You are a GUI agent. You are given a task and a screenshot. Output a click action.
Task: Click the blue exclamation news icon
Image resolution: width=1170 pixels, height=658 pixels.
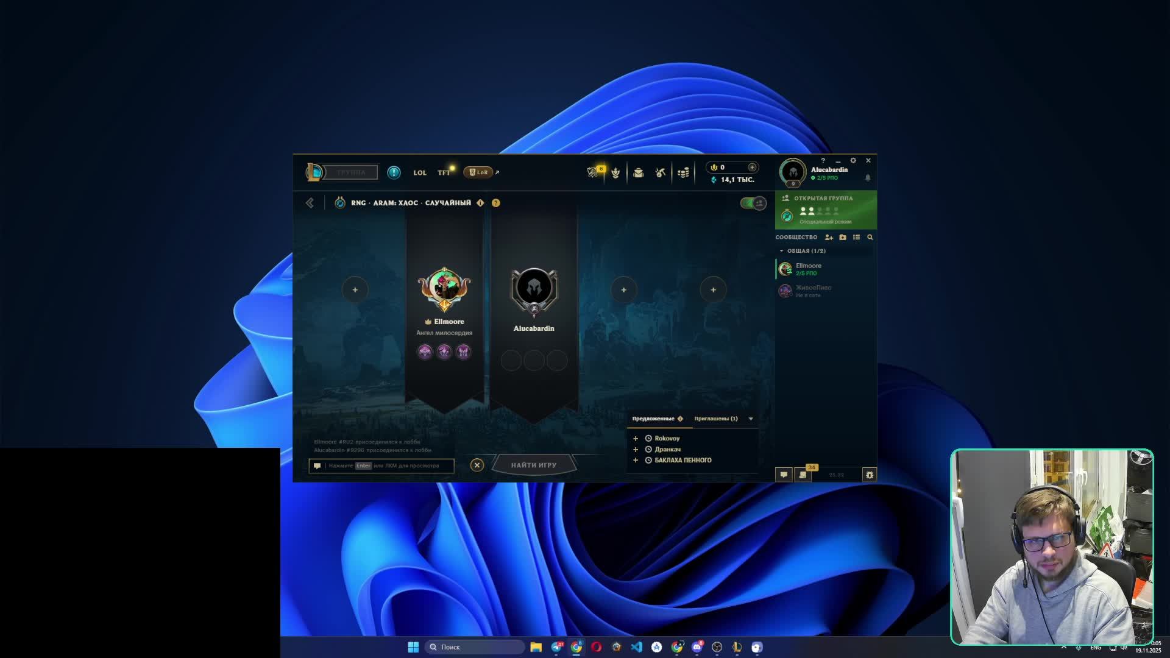[x=394, y=172]
